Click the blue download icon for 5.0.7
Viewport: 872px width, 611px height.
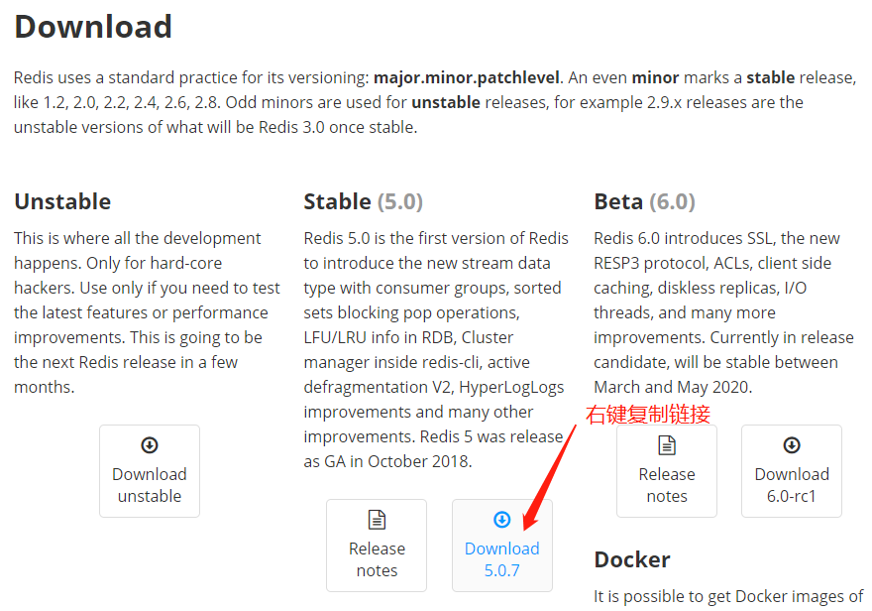pos(502,520)
